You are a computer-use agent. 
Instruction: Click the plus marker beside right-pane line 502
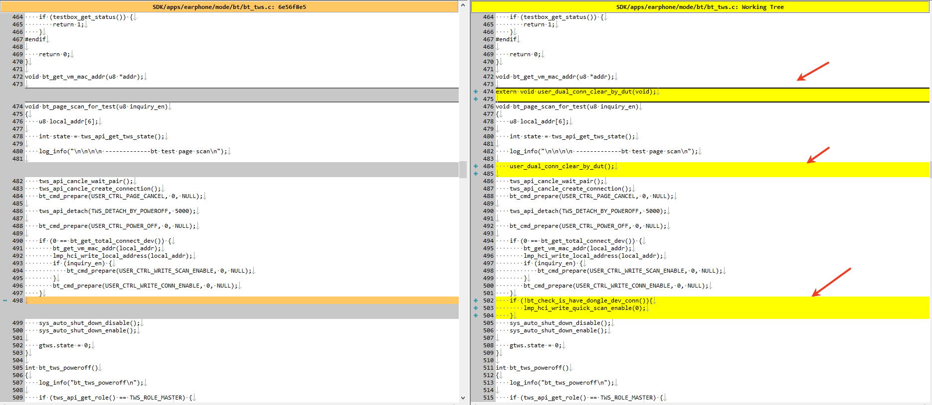tap(476, 301)
